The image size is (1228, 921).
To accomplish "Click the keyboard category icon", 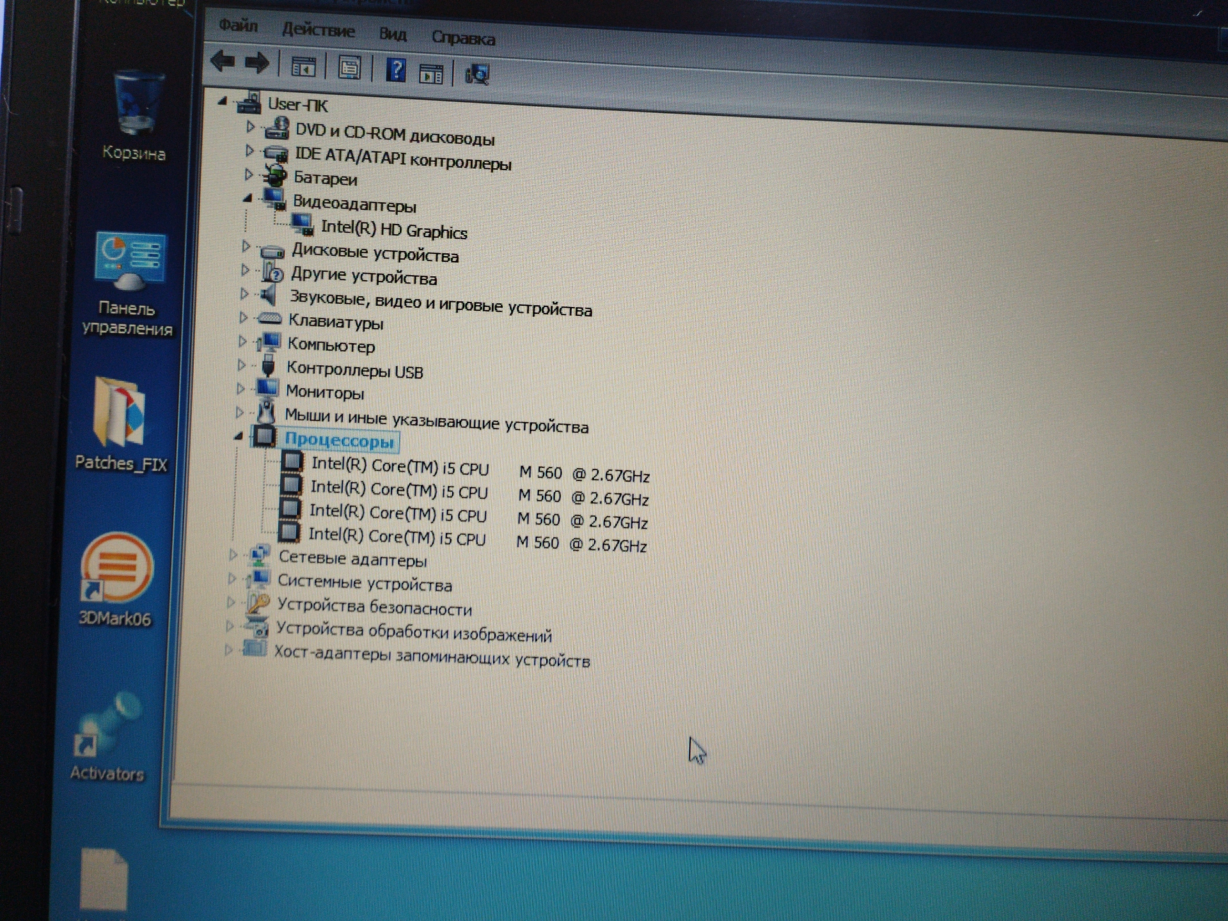I will pyautogui.click(x=269, y=318).
